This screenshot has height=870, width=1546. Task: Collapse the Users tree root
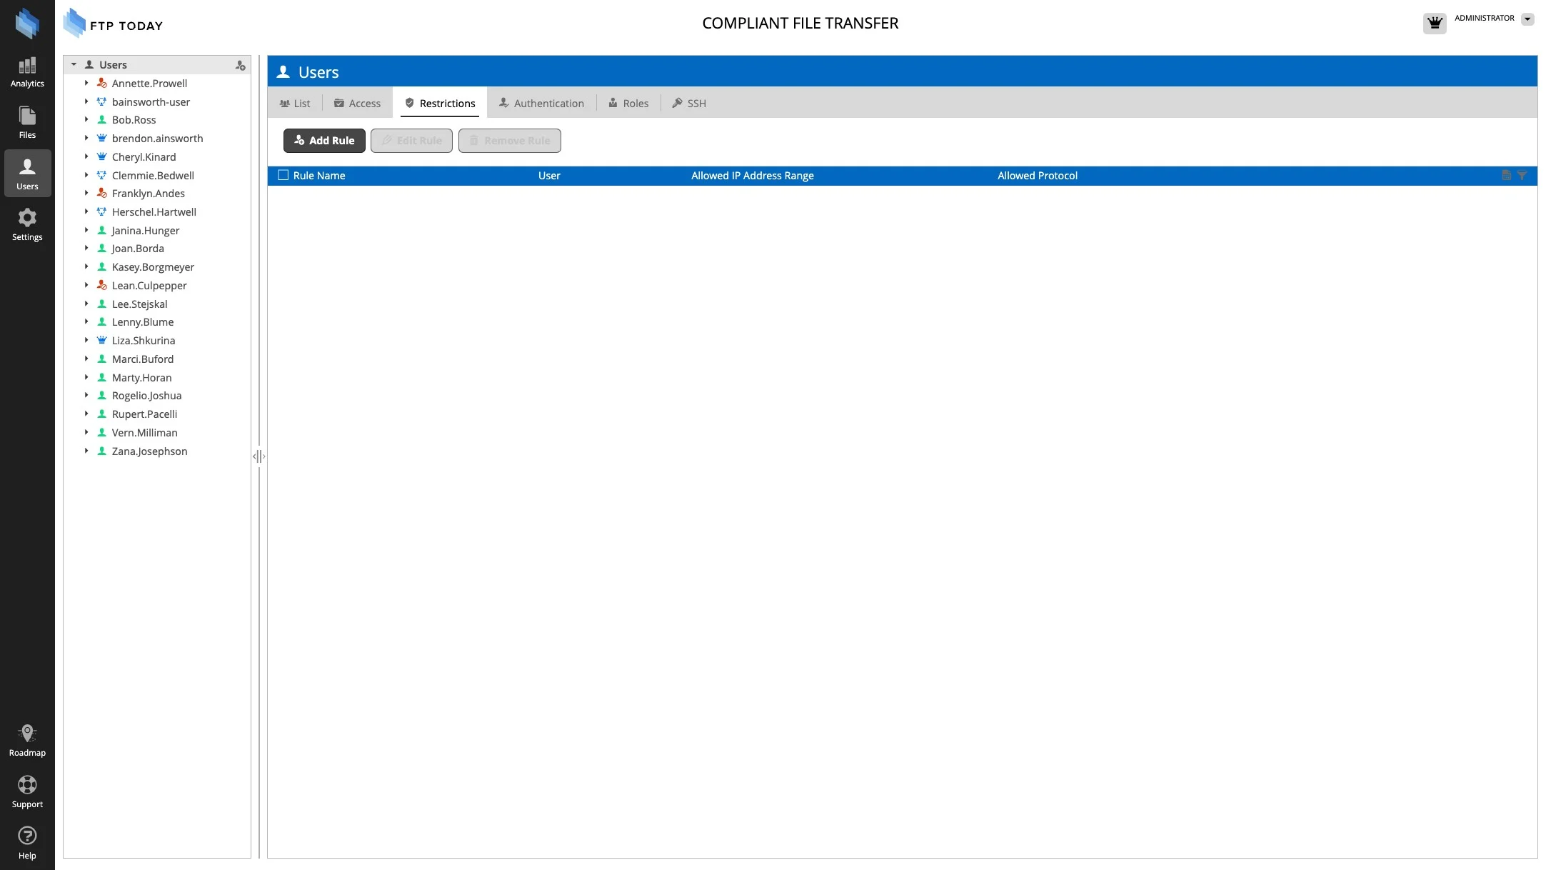click(x=74, y=65)
